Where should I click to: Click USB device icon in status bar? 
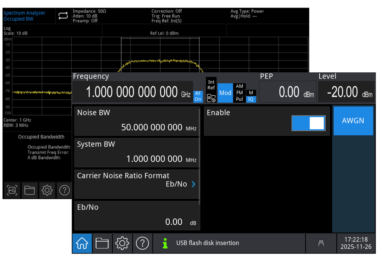(321, 243)
